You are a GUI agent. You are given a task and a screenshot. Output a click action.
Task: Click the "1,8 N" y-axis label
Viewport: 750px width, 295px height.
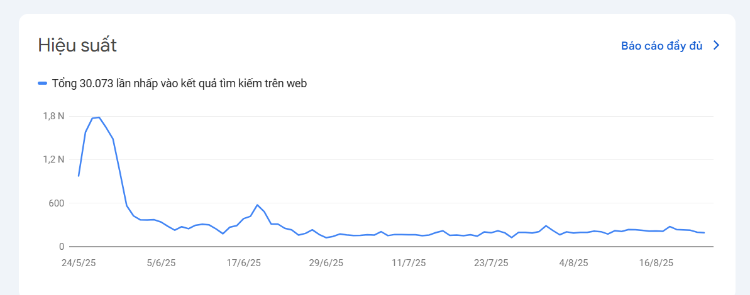[53, 116]
